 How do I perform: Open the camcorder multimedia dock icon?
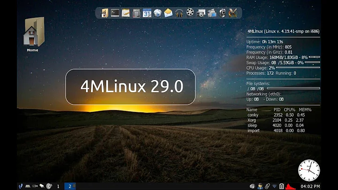point(212,13)
